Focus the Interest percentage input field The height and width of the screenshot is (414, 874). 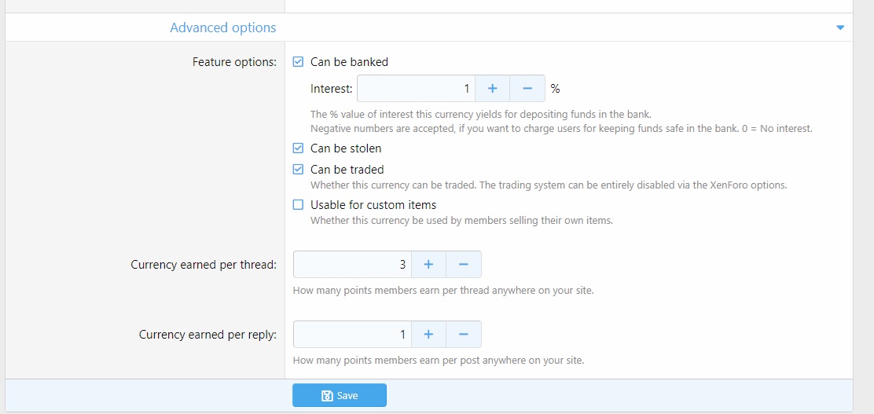tap(416, 89)
